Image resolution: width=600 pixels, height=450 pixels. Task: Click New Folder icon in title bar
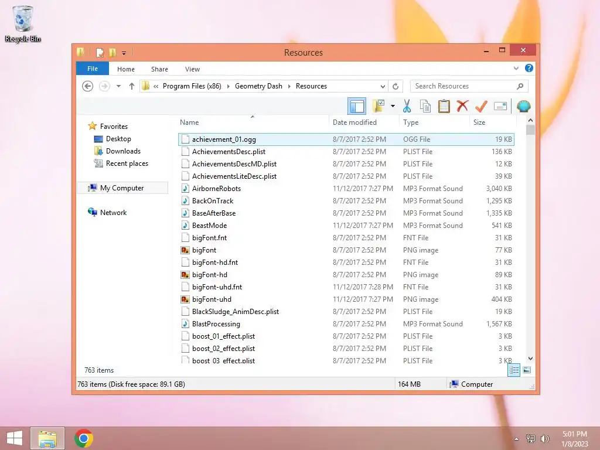[112, 52]
